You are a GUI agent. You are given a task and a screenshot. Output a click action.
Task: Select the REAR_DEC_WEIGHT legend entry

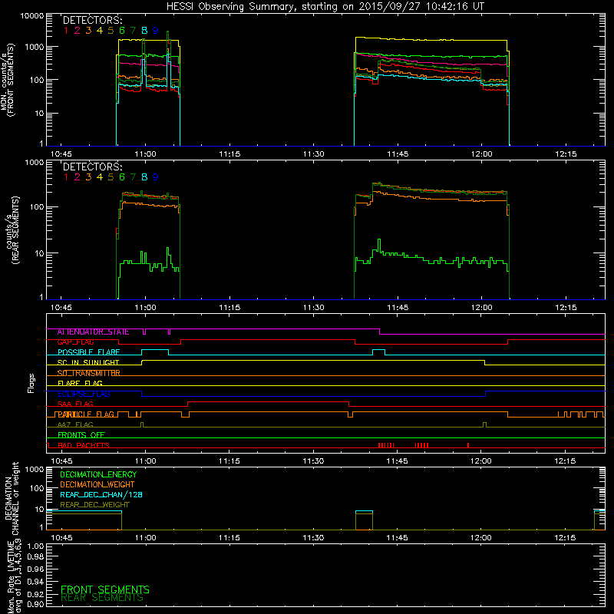click(x=94, y=505)
